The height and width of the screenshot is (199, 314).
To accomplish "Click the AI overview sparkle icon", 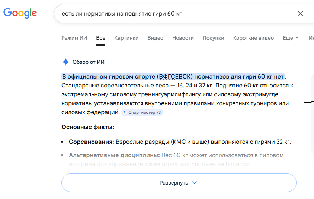I will 65,62.
